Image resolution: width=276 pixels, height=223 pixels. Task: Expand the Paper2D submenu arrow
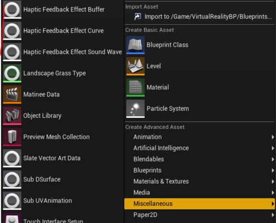[273, 215]
